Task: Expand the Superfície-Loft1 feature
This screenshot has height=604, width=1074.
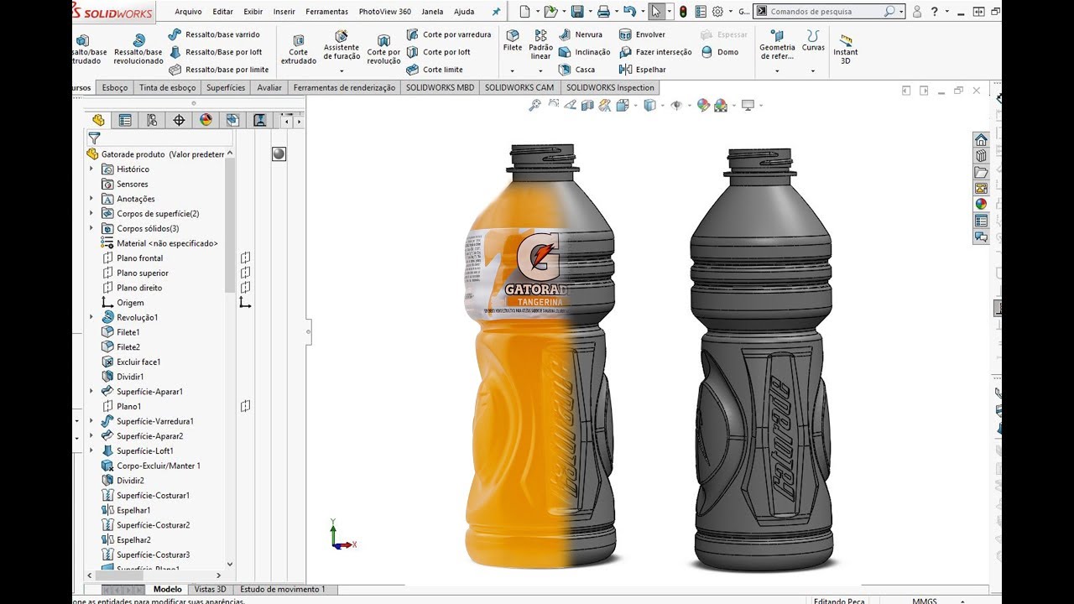Action: tap(91, 450)
